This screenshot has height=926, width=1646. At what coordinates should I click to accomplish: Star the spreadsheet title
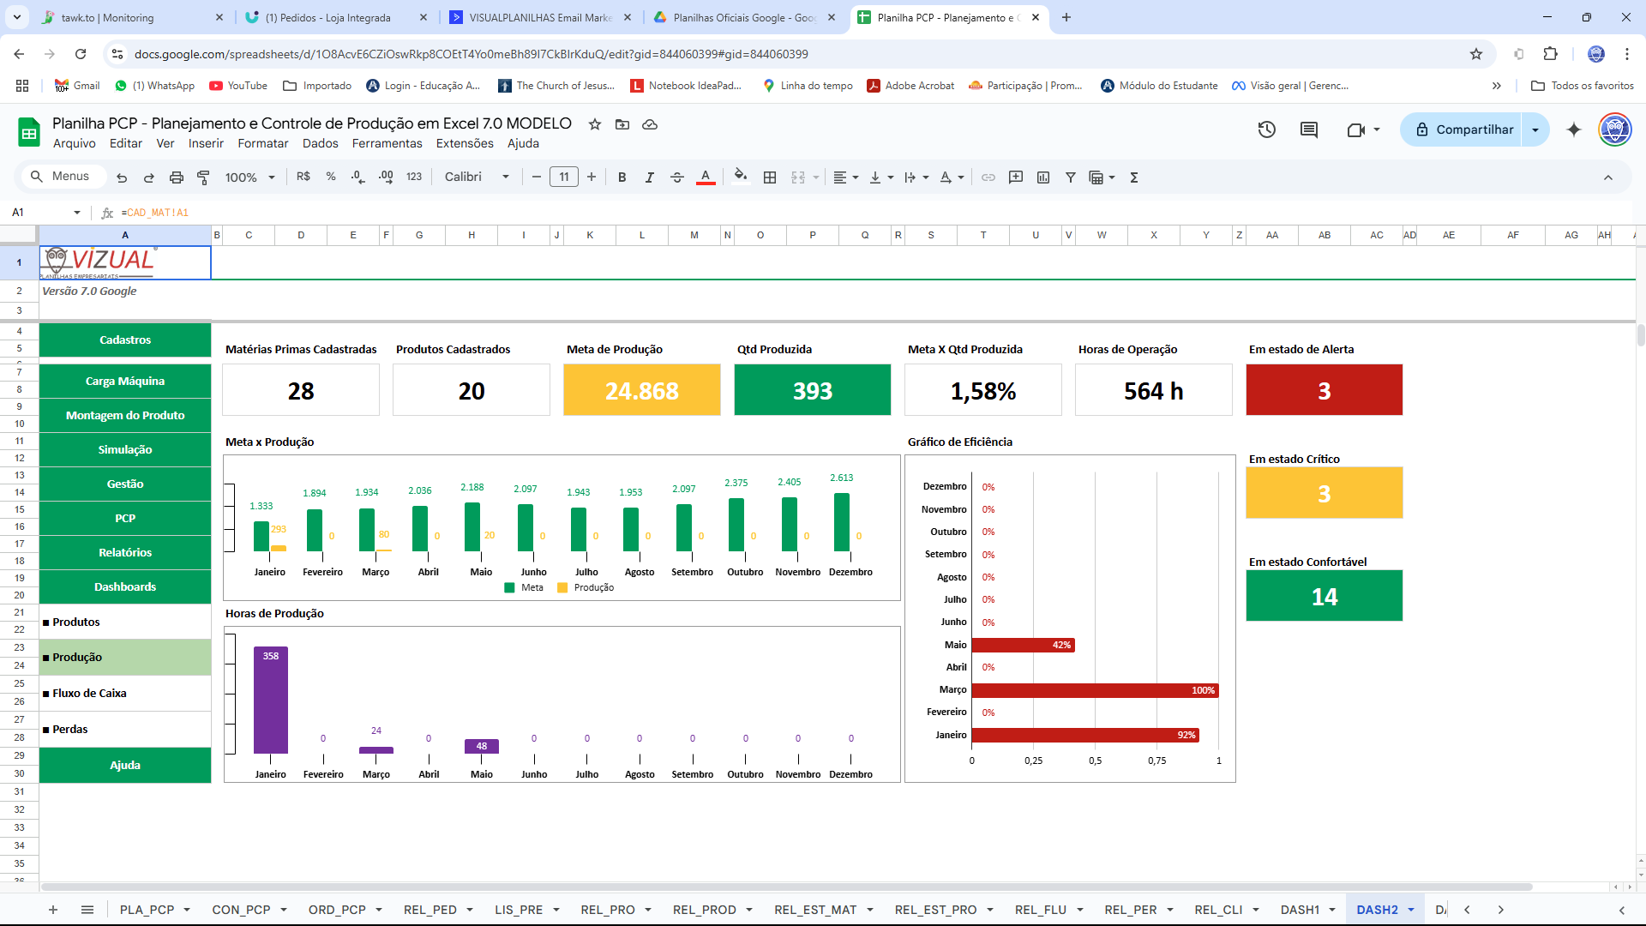tap(595, 124)
